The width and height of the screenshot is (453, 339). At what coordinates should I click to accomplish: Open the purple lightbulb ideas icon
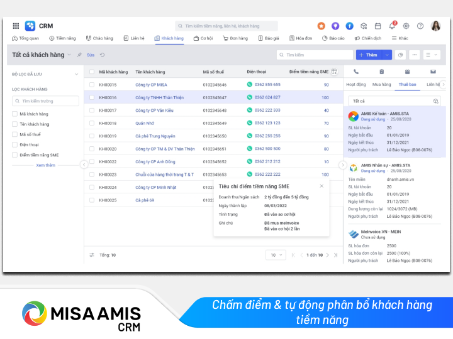(335, 26)
